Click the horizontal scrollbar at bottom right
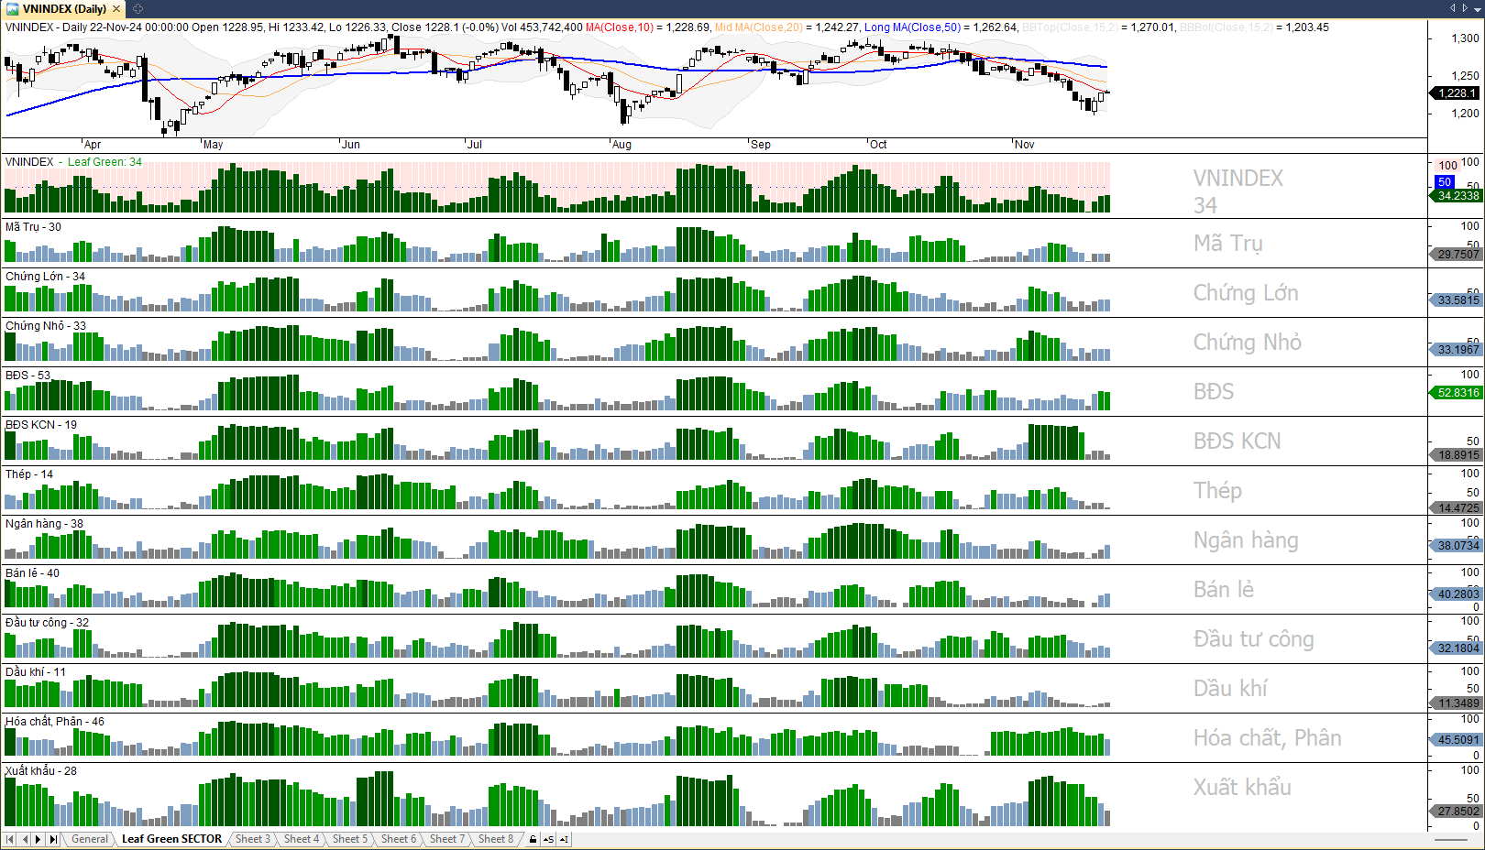The image size is (1485, 850). click(1450, 839)
